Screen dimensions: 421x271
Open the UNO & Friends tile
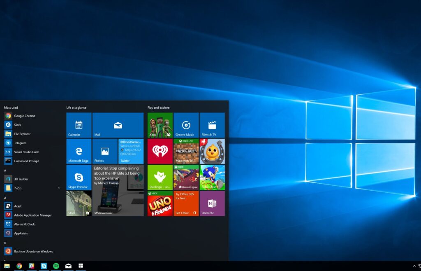(160, 203)
